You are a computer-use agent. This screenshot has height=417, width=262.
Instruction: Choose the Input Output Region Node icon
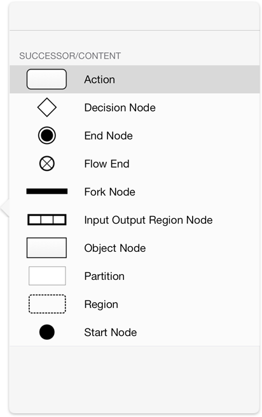[x=47, y=220]
